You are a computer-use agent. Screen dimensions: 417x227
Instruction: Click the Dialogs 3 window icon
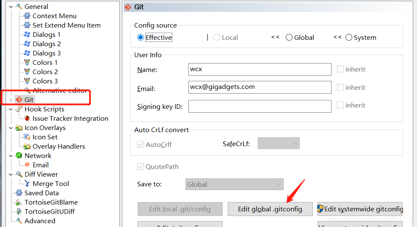(27, 53)
